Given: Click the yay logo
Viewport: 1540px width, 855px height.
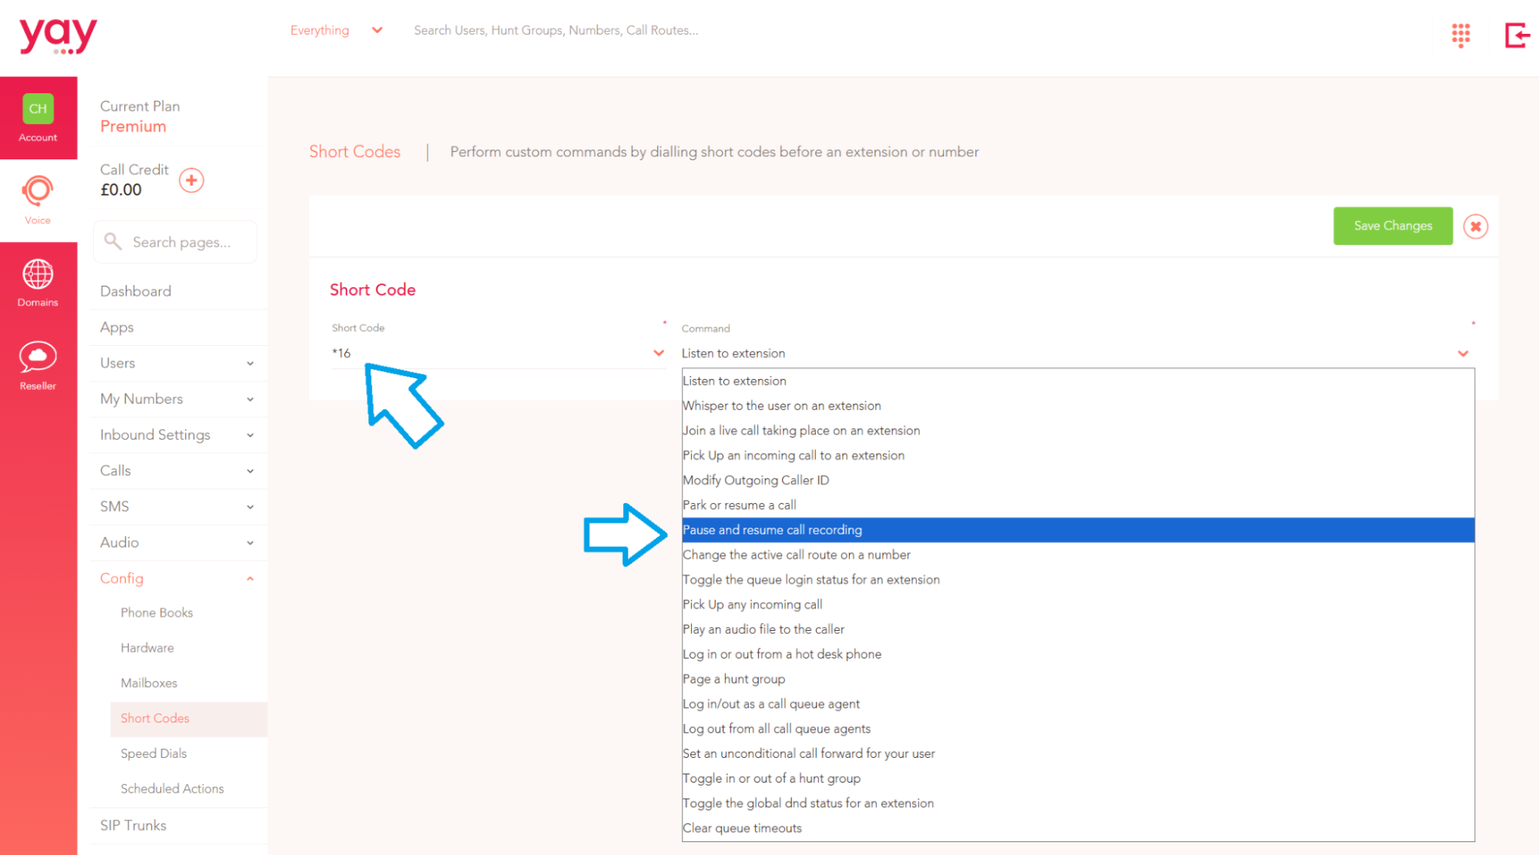Looking at the screenshot, I should tap(59, 36).
